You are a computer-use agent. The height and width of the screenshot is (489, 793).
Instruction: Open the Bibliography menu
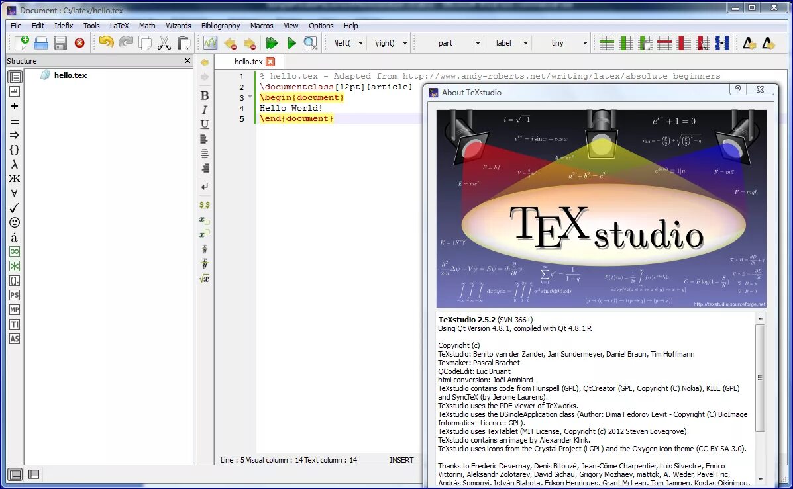[x=221, y=26]
